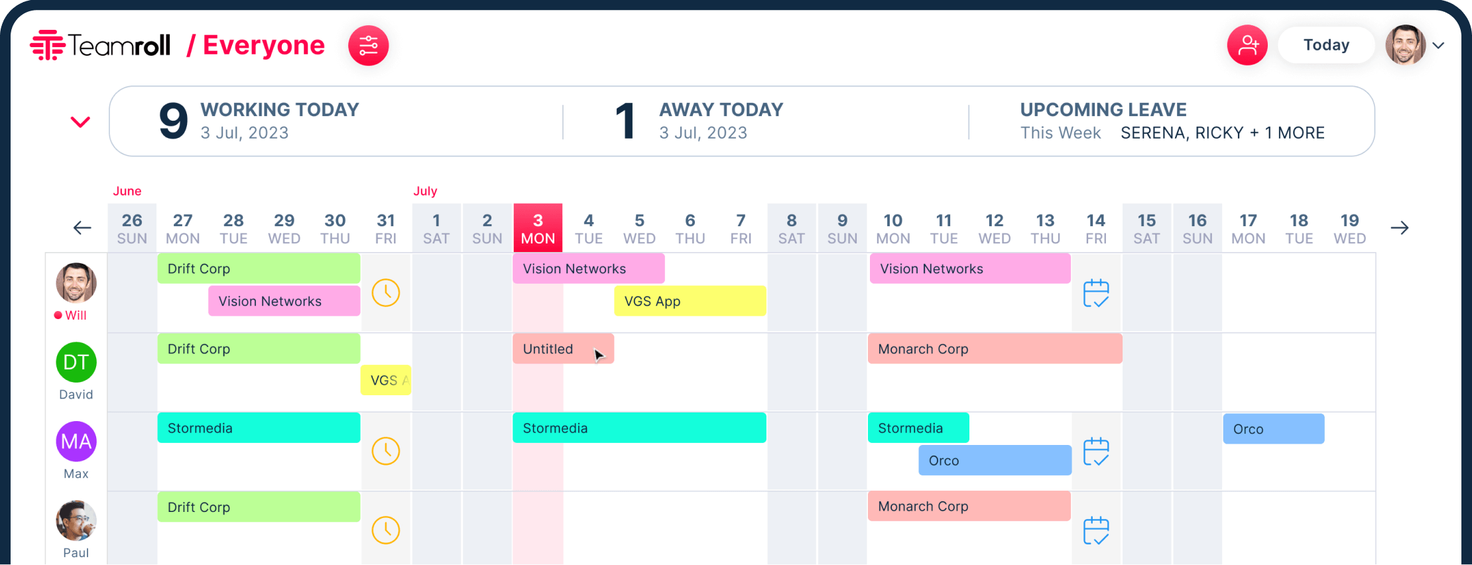This screenshot has height=565, width=1472.
Task: Invite a new team member
Action: tap(1247, 44)
